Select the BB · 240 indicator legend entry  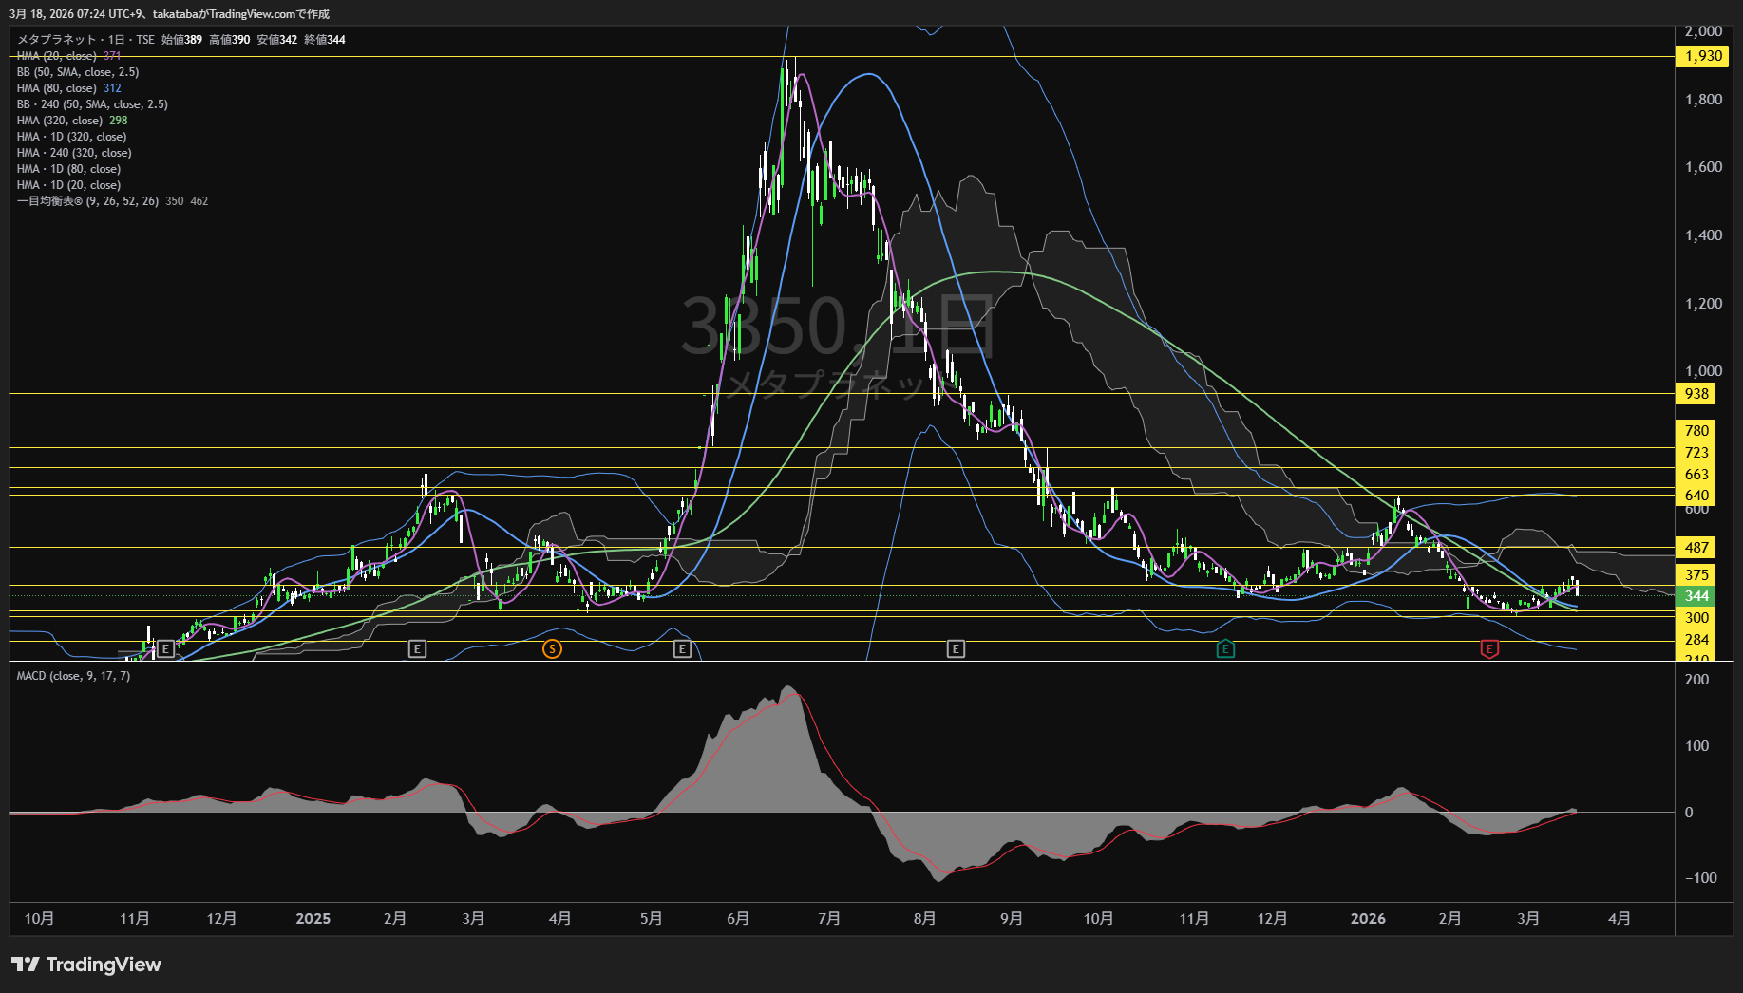click(x=92, y=104)
